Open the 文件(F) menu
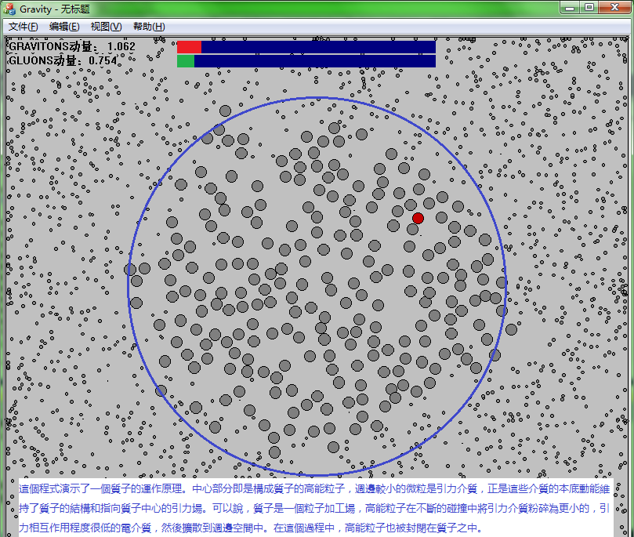 point(23,27)
